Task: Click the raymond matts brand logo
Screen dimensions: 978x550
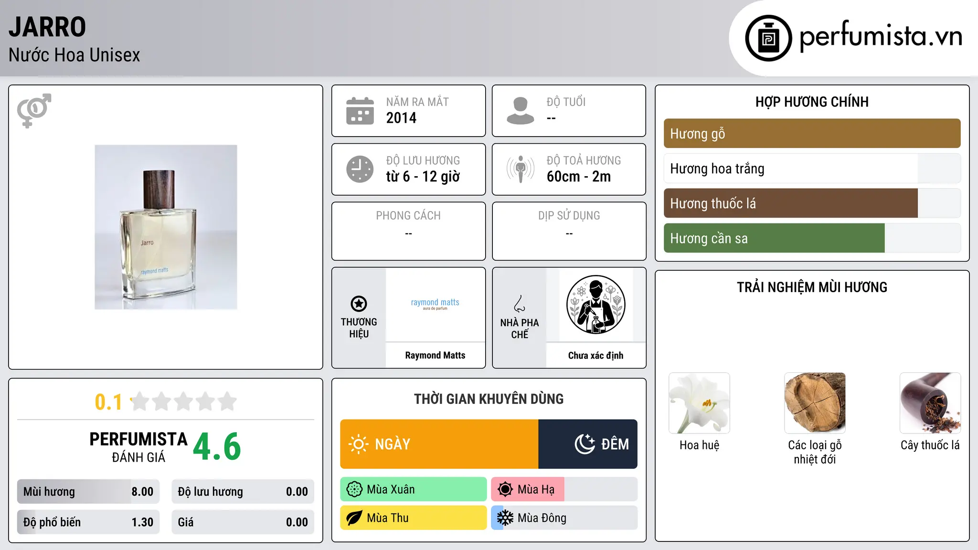Action: [x=435, y=304]
